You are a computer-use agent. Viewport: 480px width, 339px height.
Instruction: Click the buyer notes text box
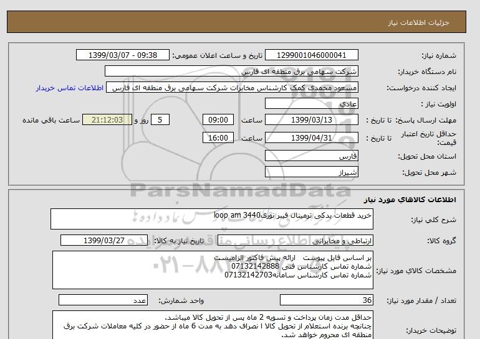click(213, 325)
